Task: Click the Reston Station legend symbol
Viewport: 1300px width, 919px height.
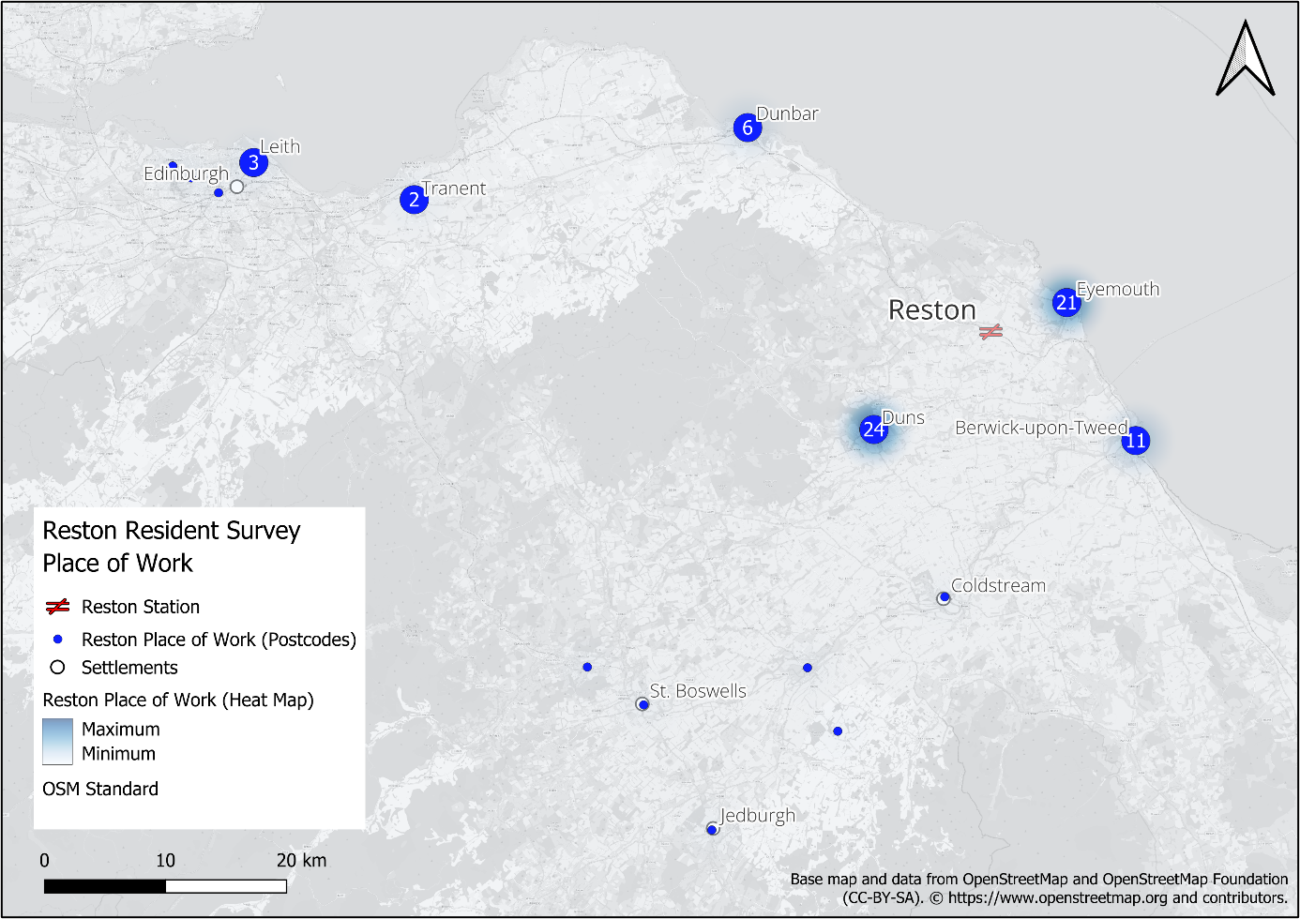Action: click(x=58, y=607)
